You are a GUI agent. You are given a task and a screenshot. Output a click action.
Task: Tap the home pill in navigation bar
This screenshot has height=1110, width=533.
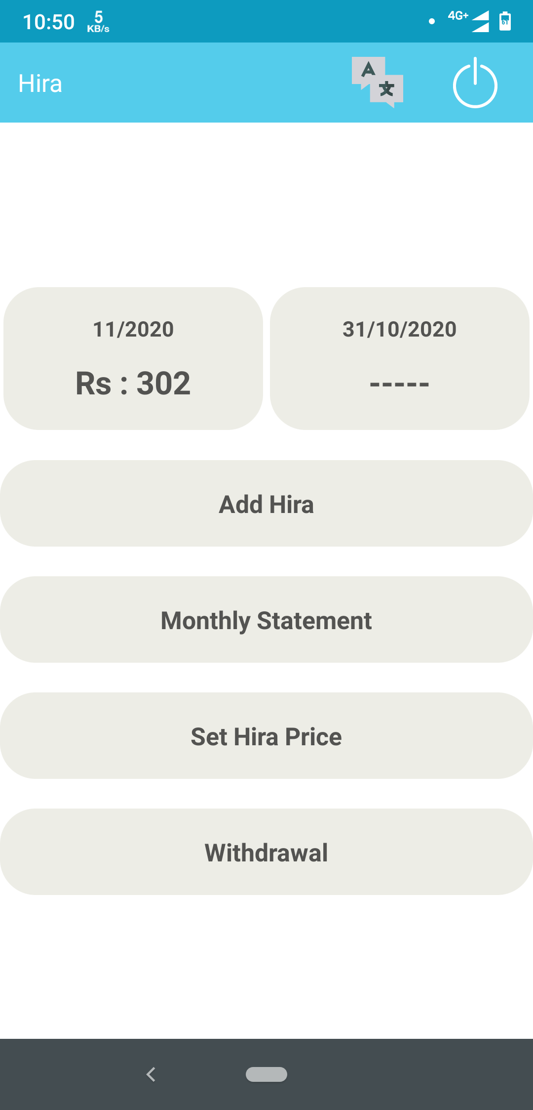tap(266, 1074)
